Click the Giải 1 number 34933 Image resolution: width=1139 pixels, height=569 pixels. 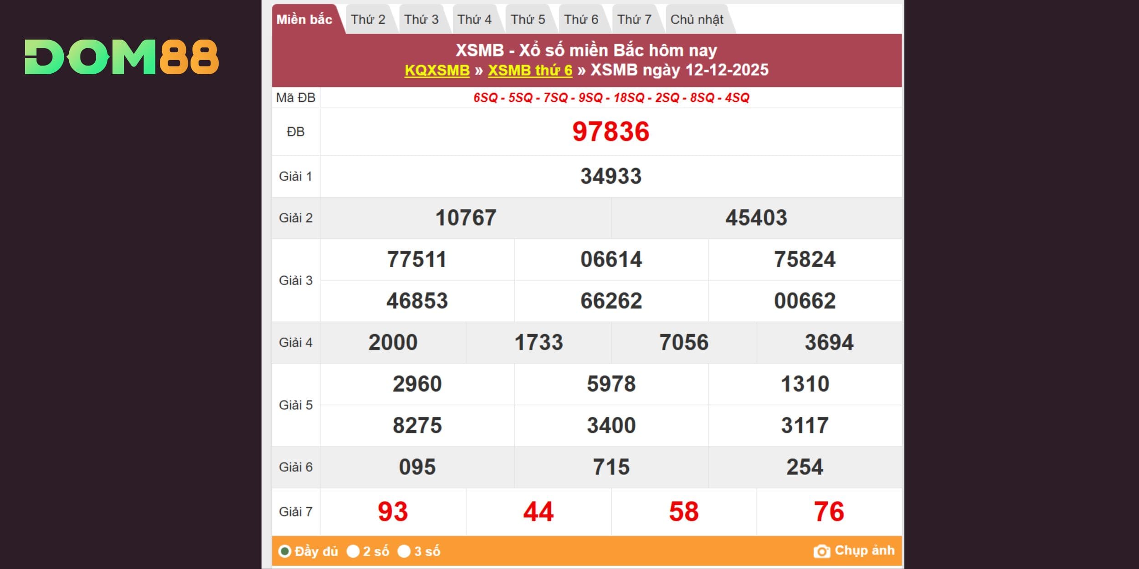point(611,176)
